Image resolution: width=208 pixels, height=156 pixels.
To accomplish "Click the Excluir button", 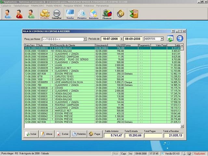I will point(62,134).
